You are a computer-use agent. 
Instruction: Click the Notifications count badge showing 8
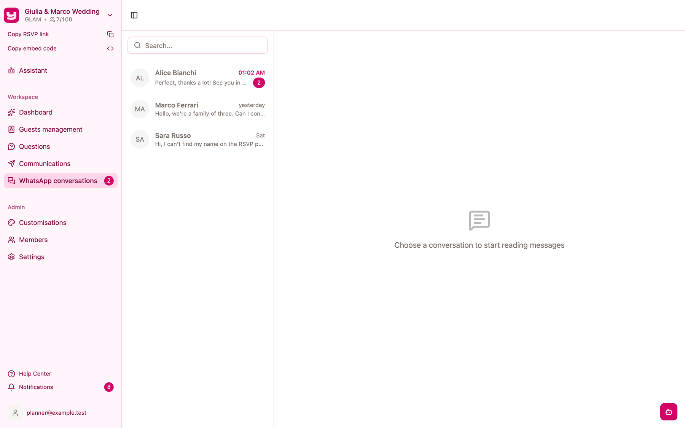tap(109, 387)
